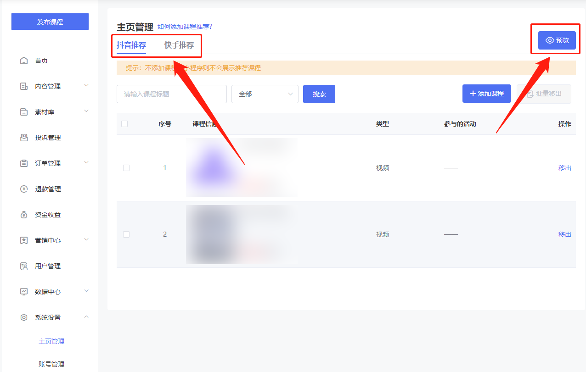Image resolution: width=586 pixels, height=372 pixels.
Task: Click the 资金收益 money bag icon
Action: (24, 215)
